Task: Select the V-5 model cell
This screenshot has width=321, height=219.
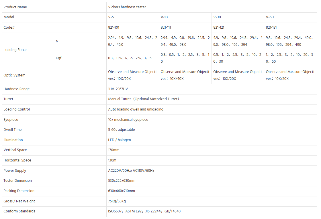Action: pos(111,17)
